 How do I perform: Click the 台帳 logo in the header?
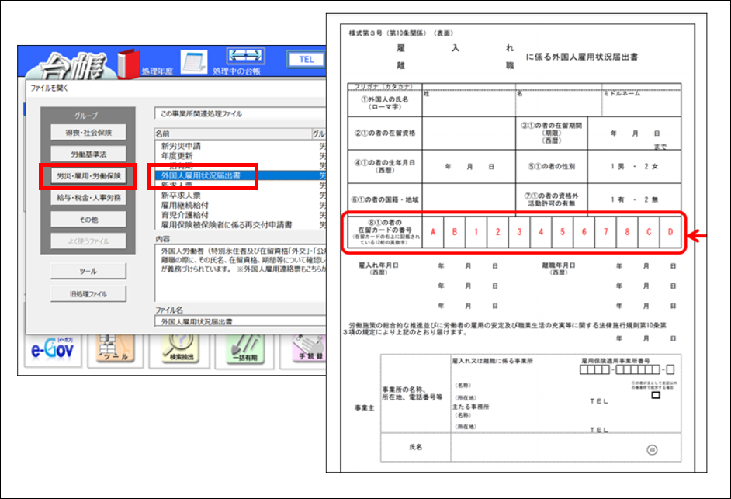[x=72, y=67]
